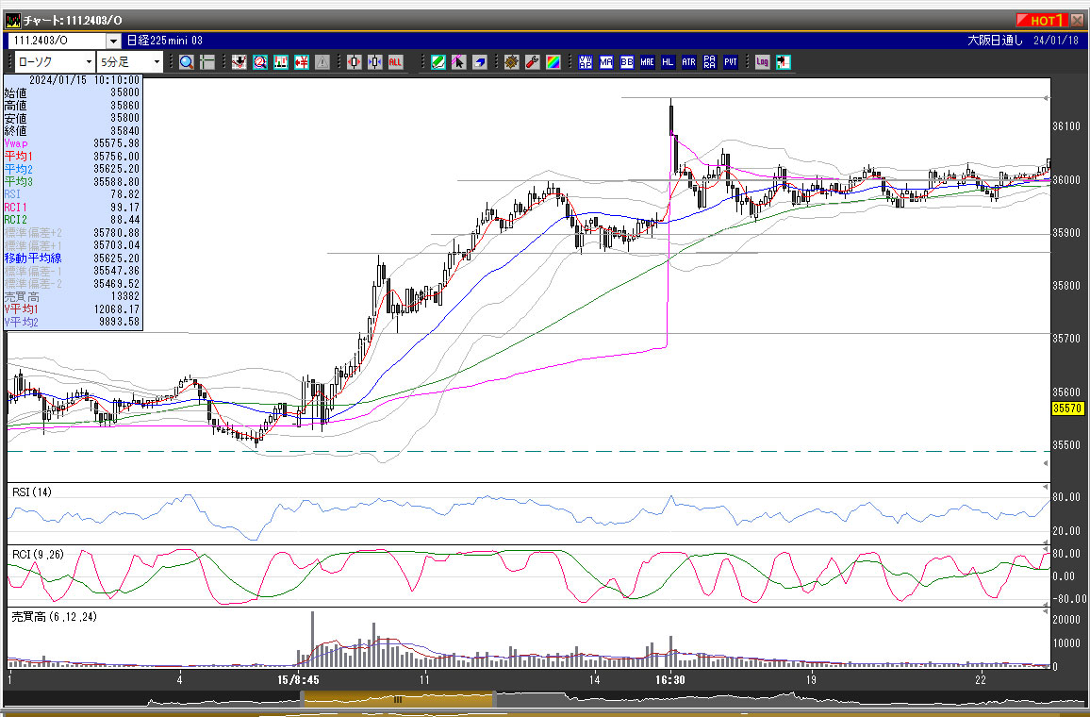Click the chart app icon in title bar

(12, 20)
